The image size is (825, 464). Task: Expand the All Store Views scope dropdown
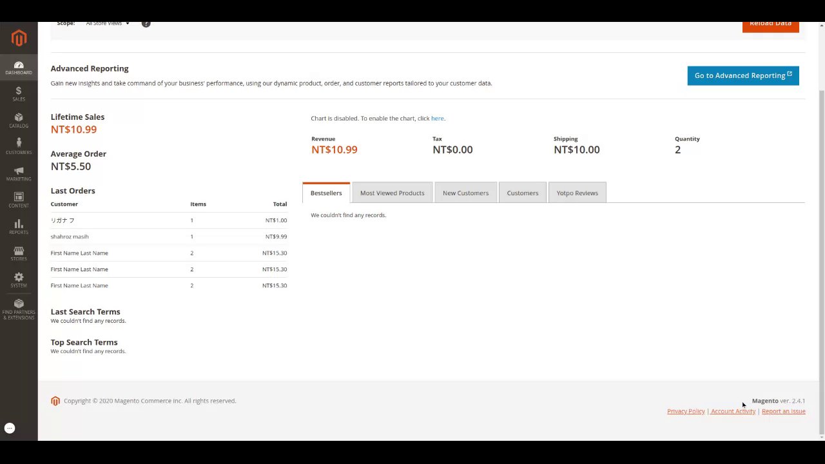[108, 24]
